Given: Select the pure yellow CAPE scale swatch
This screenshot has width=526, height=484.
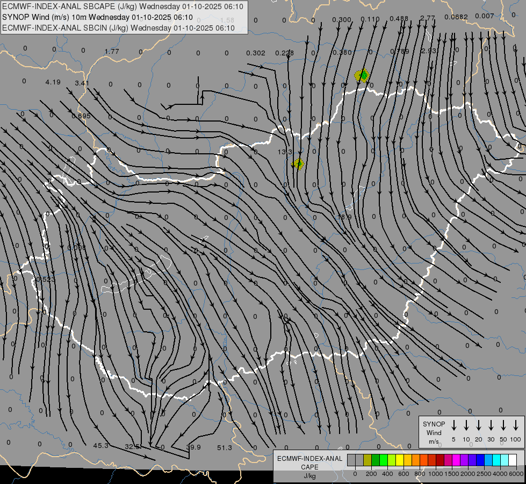Looking at the screenshot, I should coord(400,460).
